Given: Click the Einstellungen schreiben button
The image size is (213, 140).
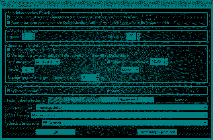Looking at the screenshot, I should 157,132.
